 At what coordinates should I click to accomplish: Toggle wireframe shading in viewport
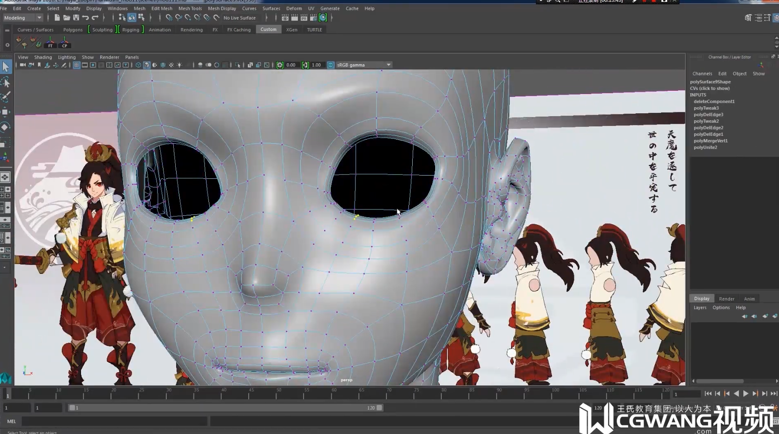pos(138,65)
